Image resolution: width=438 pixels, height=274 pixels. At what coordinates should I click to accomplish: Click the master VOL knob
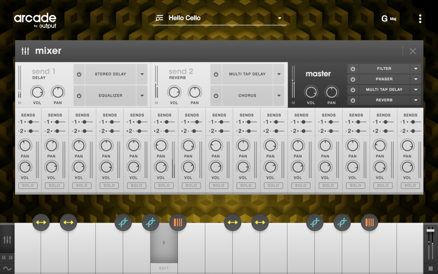coord(311,92)
